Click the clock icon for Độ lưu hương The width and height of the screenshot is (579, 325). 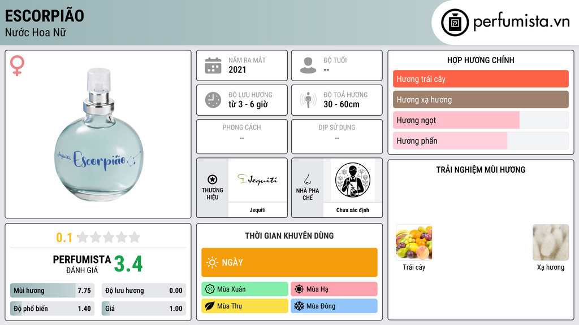[213, 100]
